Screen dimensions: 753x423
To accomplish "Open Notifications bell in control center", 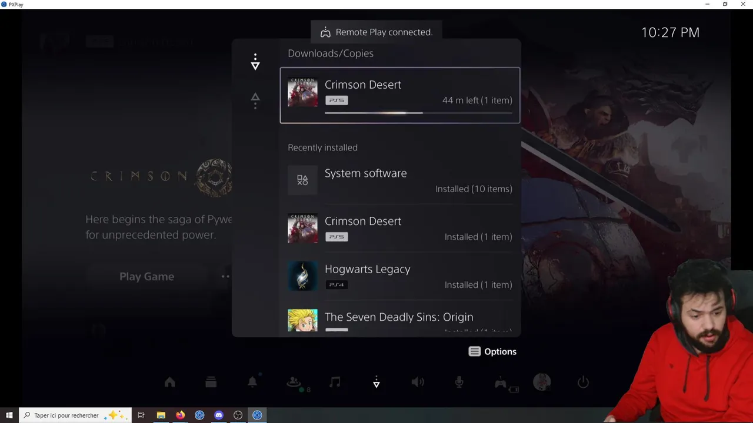I will tap(252, 382).
